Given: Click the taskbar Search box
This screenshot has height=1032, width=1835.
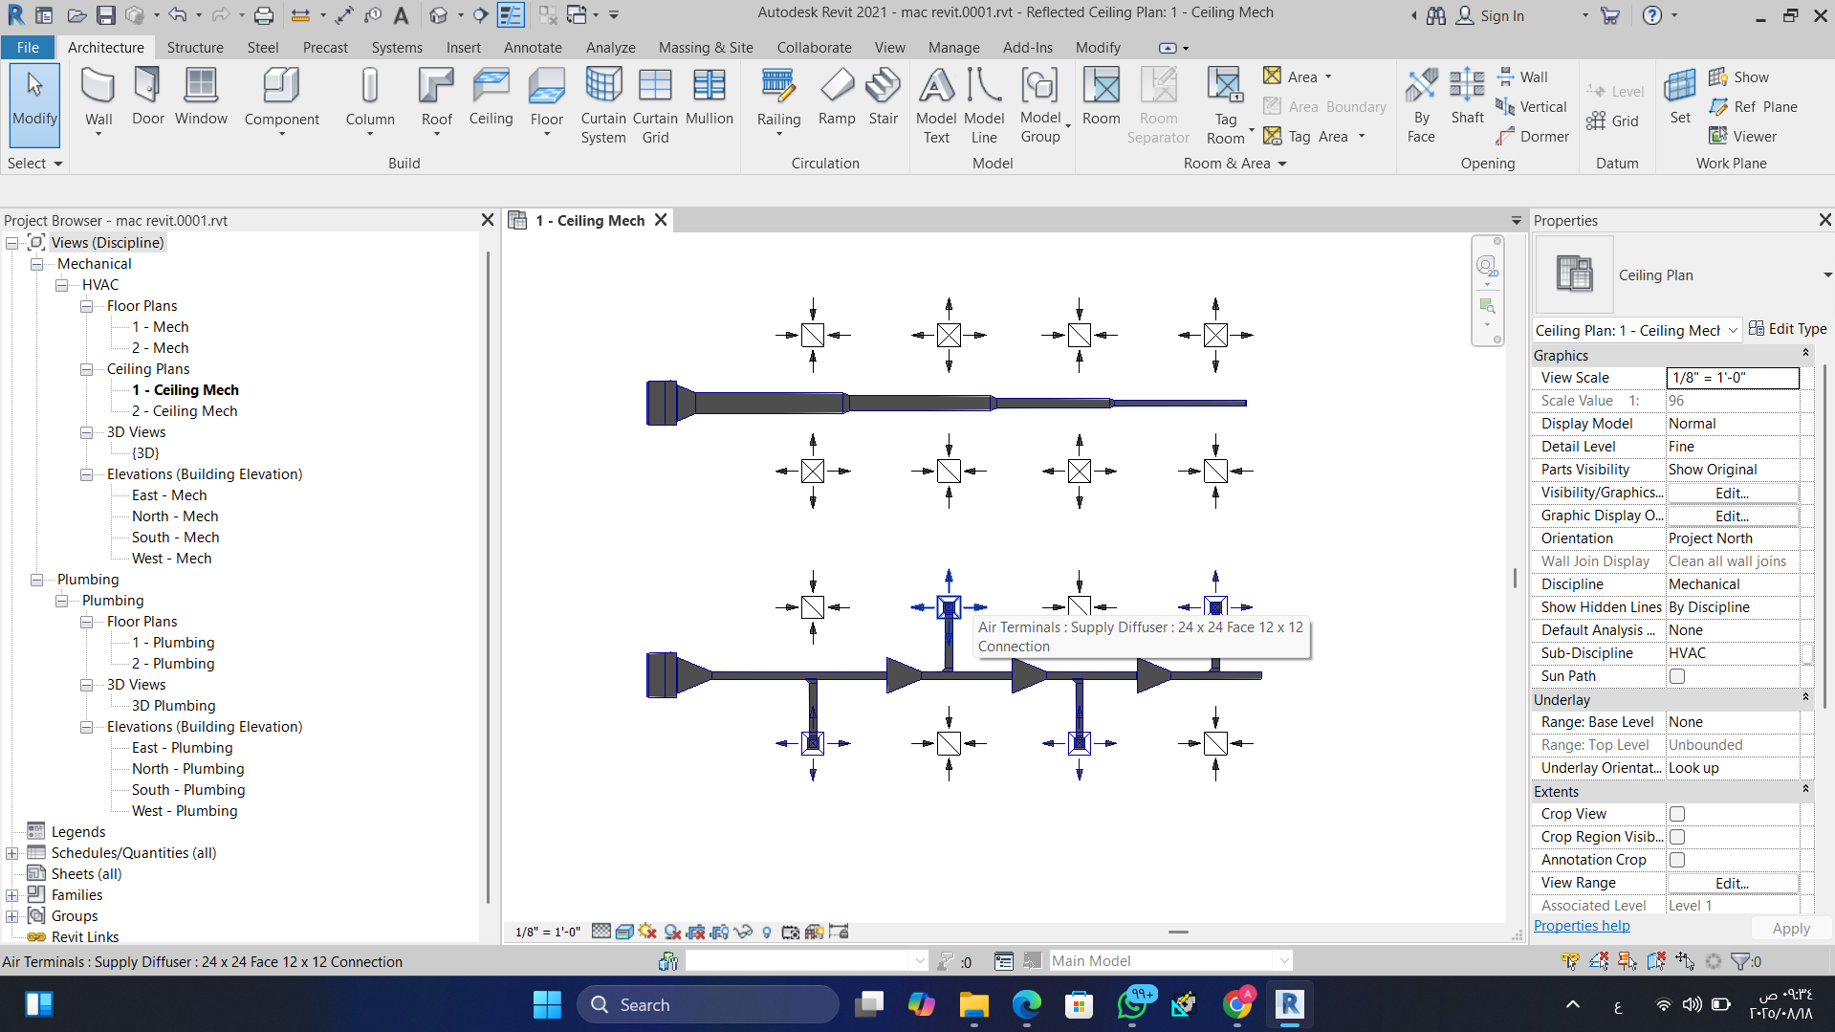Looking at the screenshot, I should 708,1005.
